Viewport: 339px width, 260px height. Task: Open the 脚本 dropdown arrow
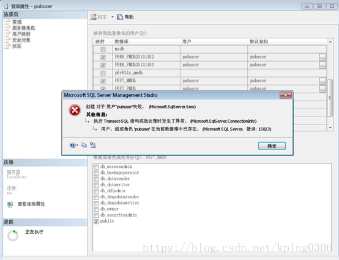[x=113, y=17]
